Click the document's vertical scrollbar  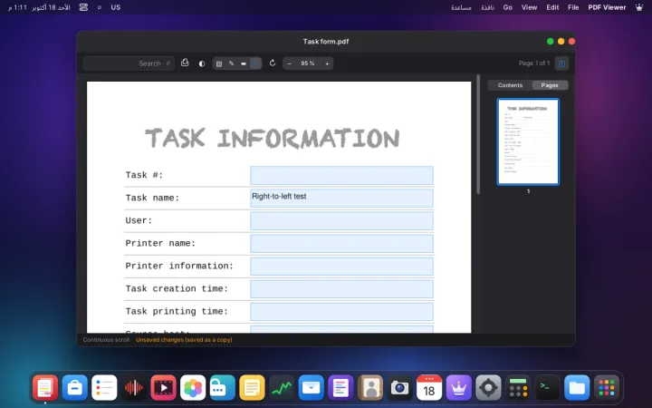478,134
